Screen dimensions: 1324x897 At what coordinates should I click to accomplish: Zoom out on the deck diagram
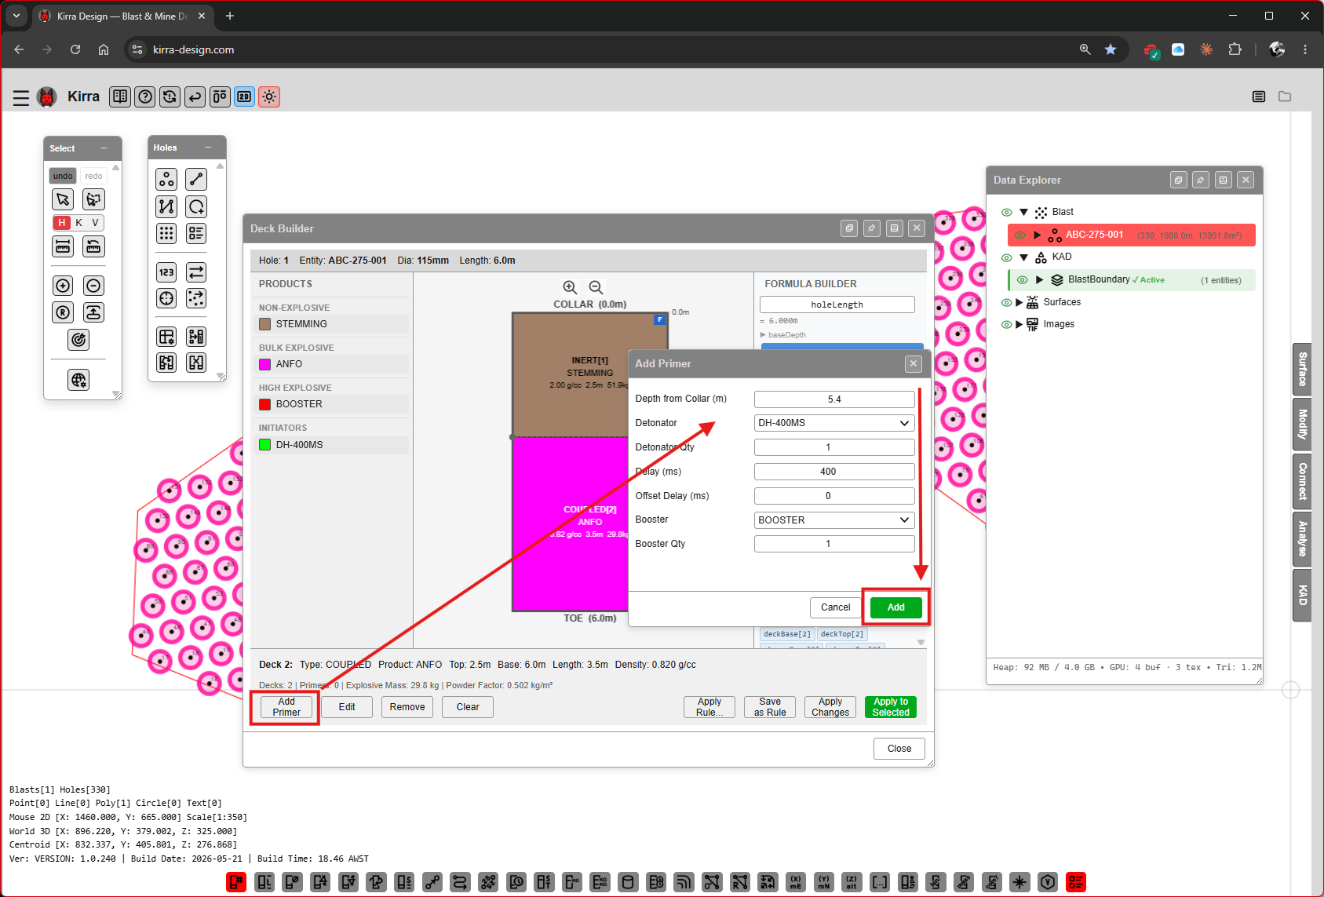596,287
